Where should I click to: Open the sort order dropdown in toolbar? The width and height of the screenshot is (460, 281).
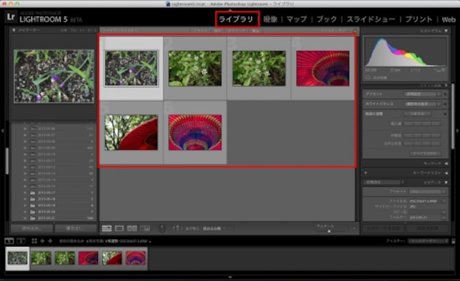213,229
